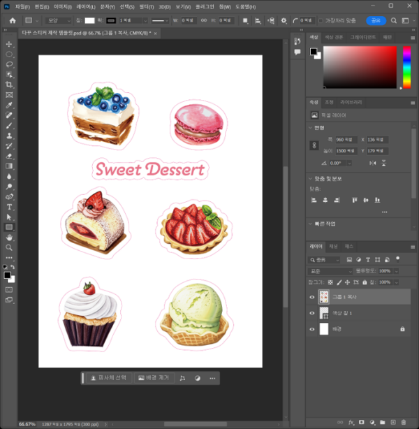Select the Eraser tool
The height and width of the screenshot is (429, 419).
click(x=9, y=156)
